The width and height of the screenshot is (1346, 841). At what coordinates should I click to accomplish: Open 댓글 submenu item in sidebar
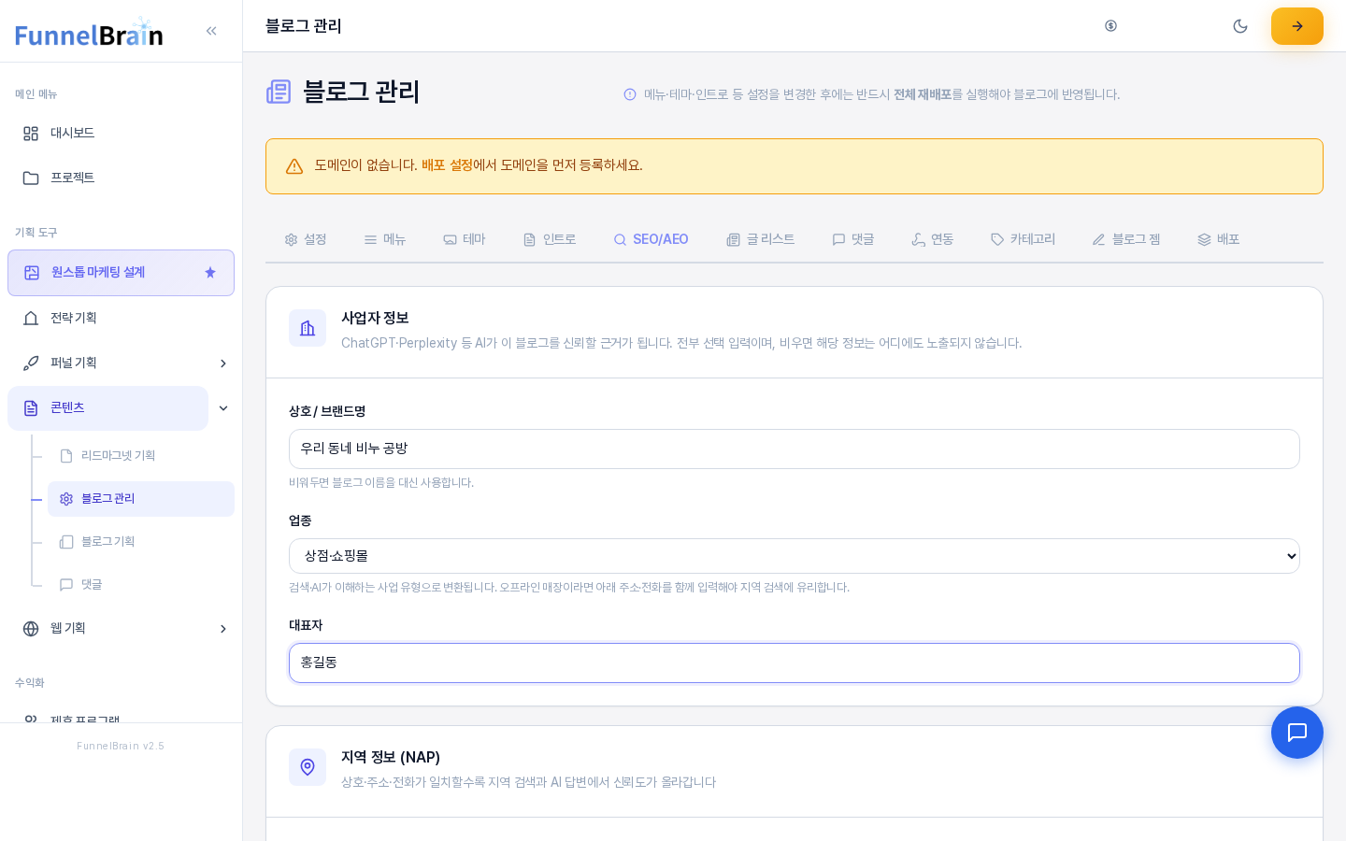coord(141,585)
